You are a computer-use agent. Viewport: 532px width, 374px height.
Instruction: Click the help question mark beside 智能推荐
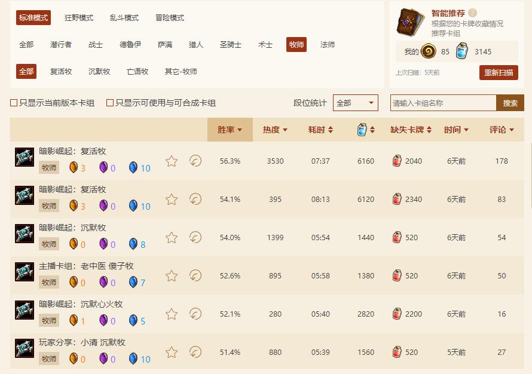tap(473, 13)
